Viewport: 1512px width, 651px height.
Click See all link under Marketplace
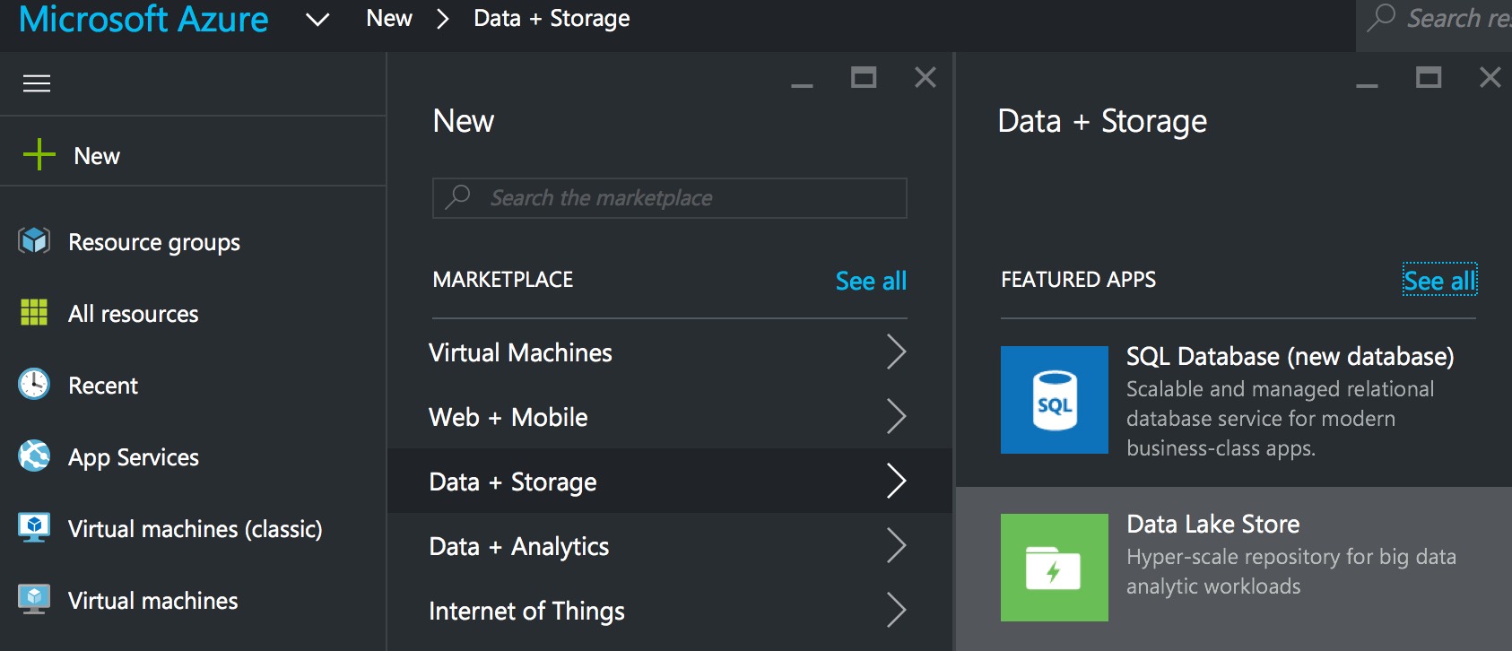point(870,281)
